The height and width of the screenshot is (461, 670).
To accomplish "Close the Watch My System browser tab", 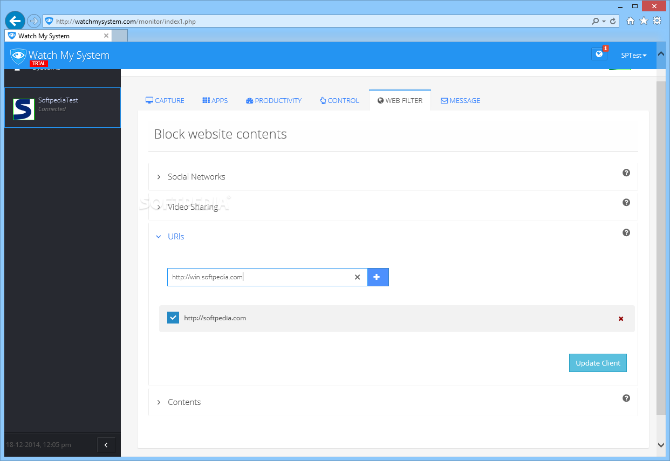I will pos(106,36).
